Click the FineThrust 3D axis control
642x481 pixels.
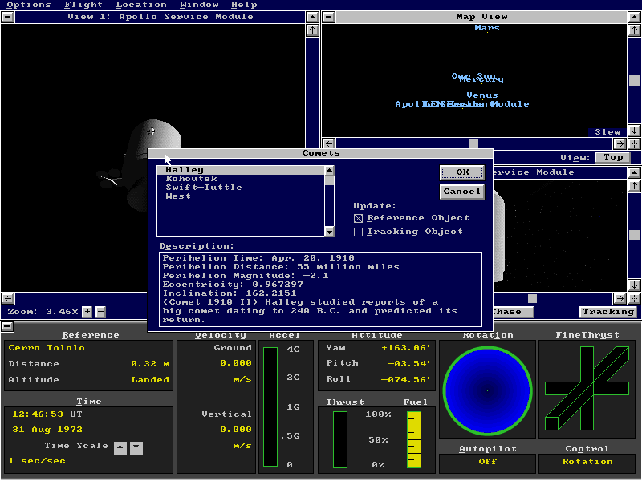[x=587, y=388]
